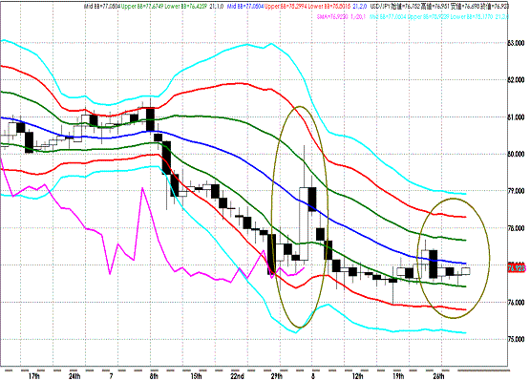This screenshot has height=381, width=530.
Task: Click the red current price tag 76.923
Action: [x=517, y=268]
